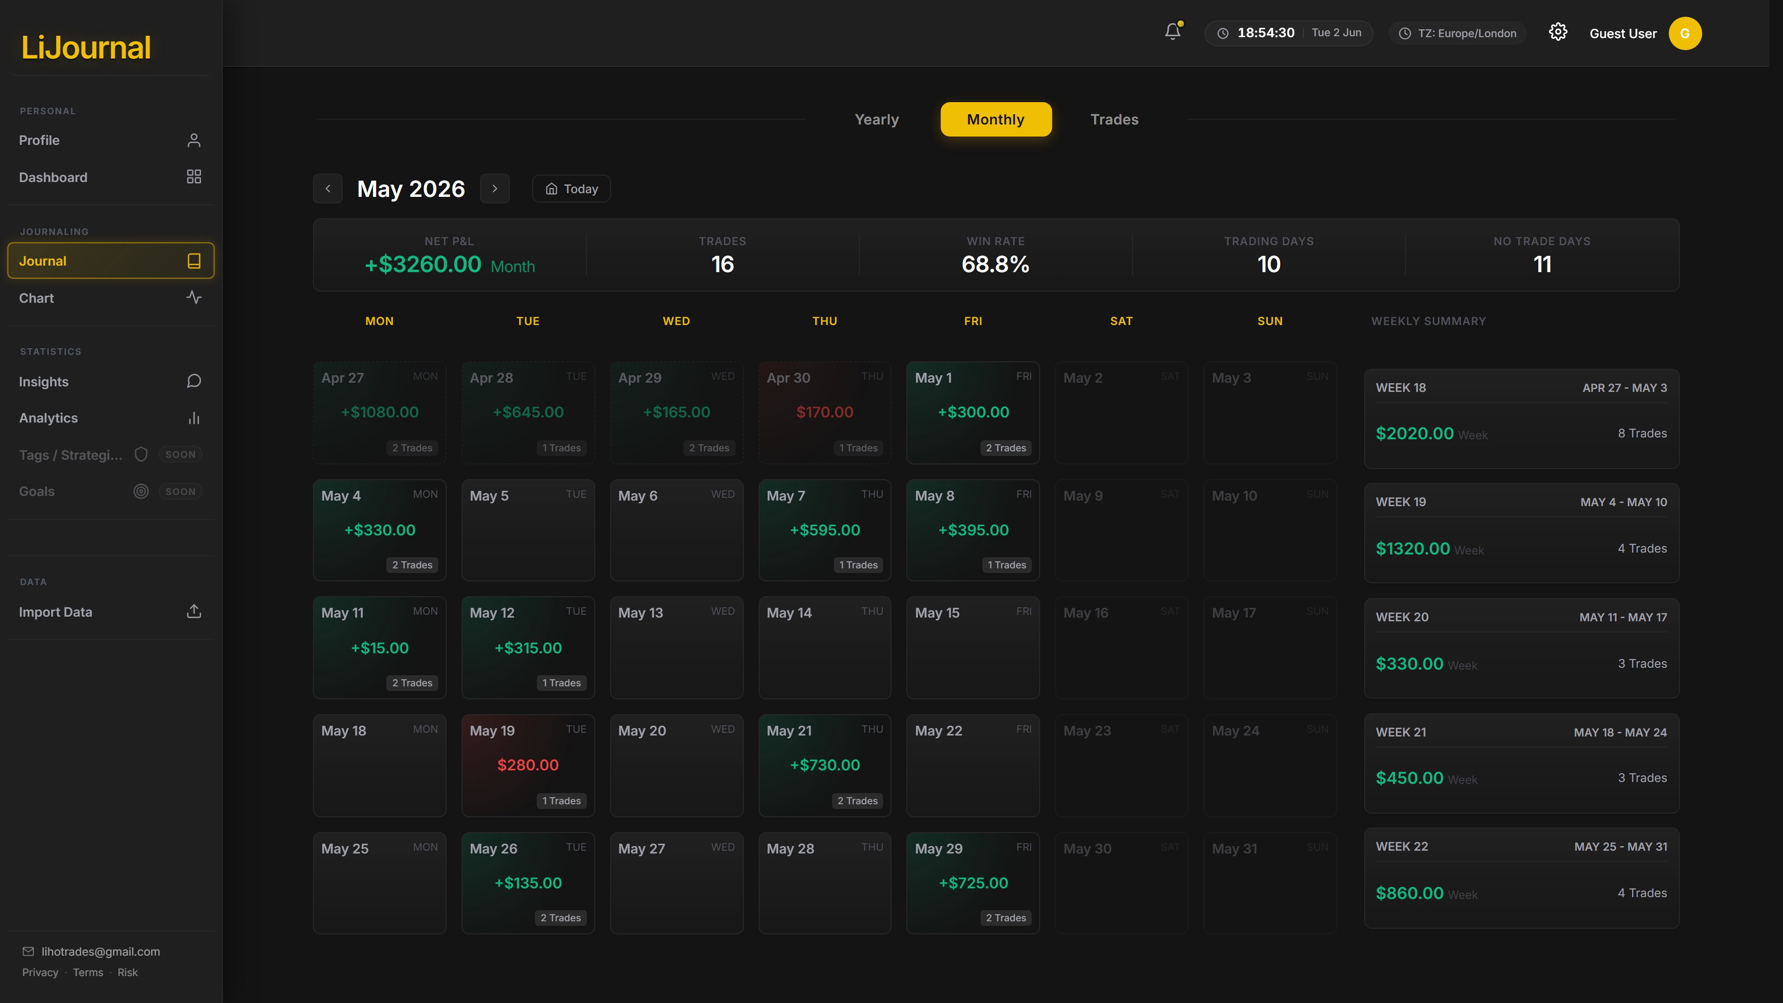Click the 18:54:30 time display
This screenshot has height=1003, width=1783.
(1266, 33)
